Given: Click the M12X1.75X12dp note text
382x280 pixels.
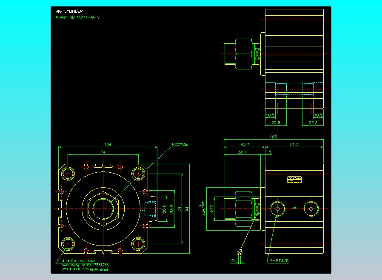Looking at the screenshot, I should [95, 265].
